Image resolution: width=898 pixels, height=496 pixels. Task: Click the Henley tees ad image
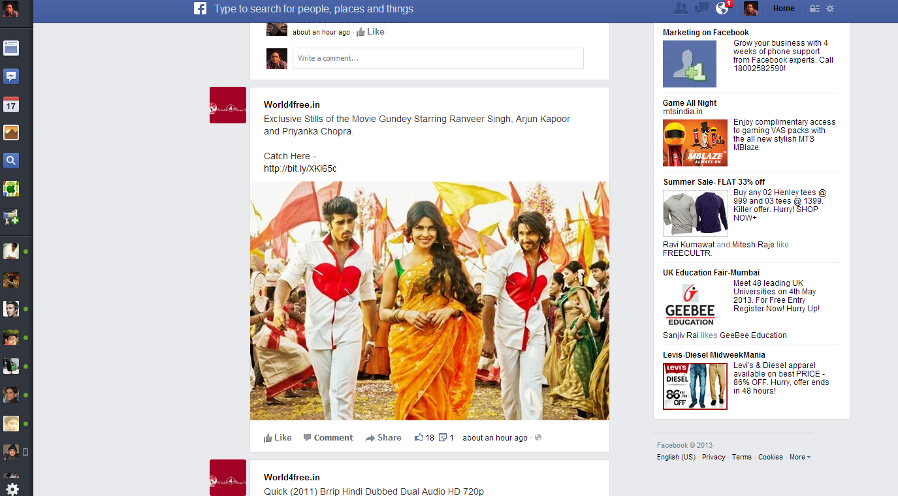point(695,213)
